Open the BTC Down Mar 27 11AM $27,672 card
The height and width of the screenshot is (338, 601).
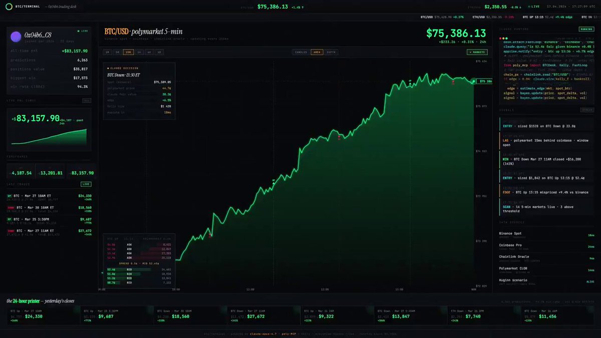(x=261, y=315)
